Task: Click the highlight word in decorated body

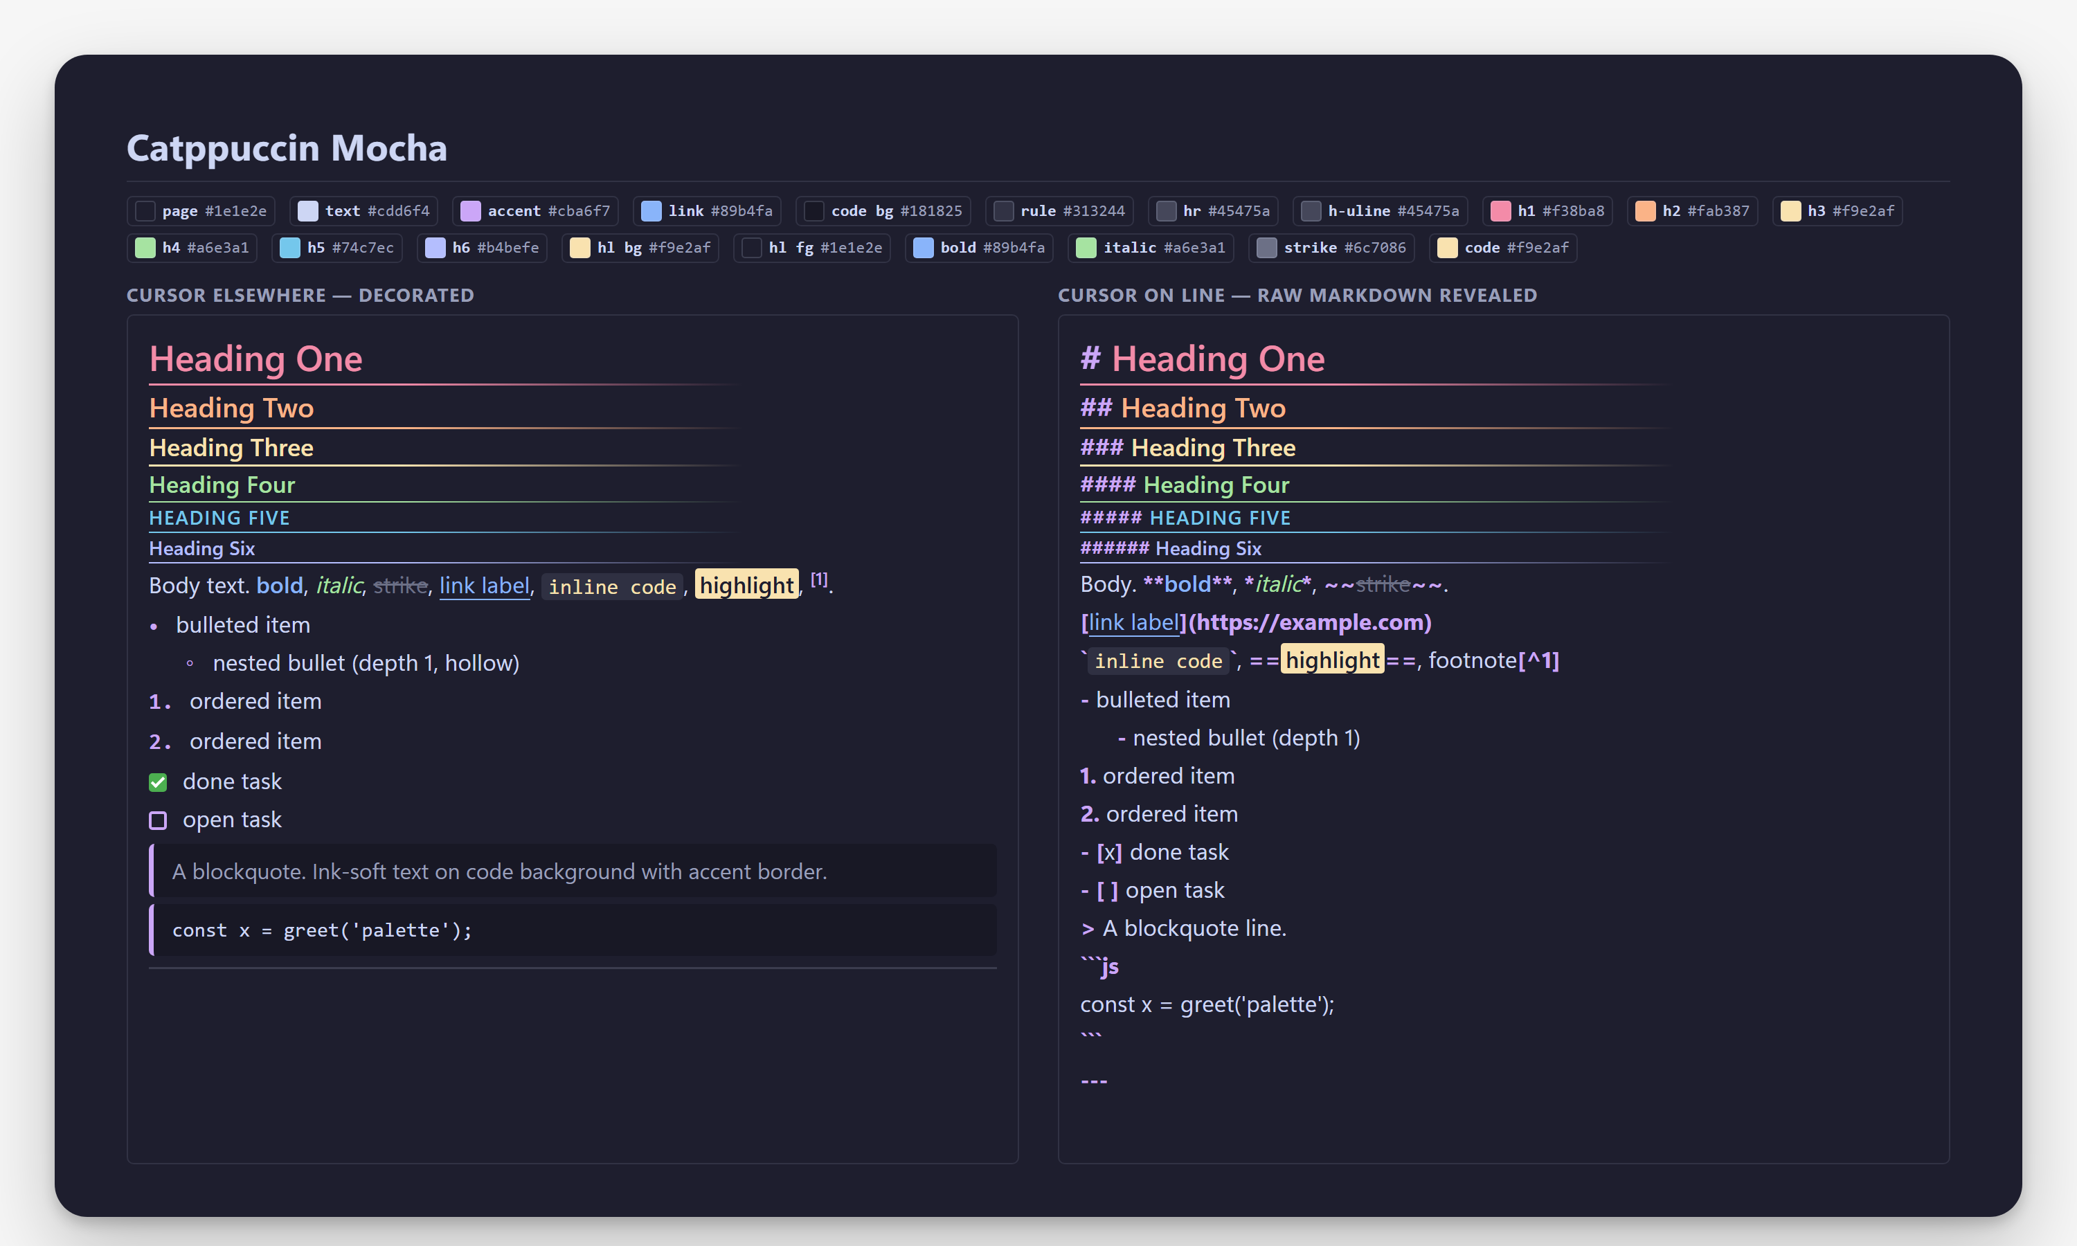Action: tap(747, 585)
